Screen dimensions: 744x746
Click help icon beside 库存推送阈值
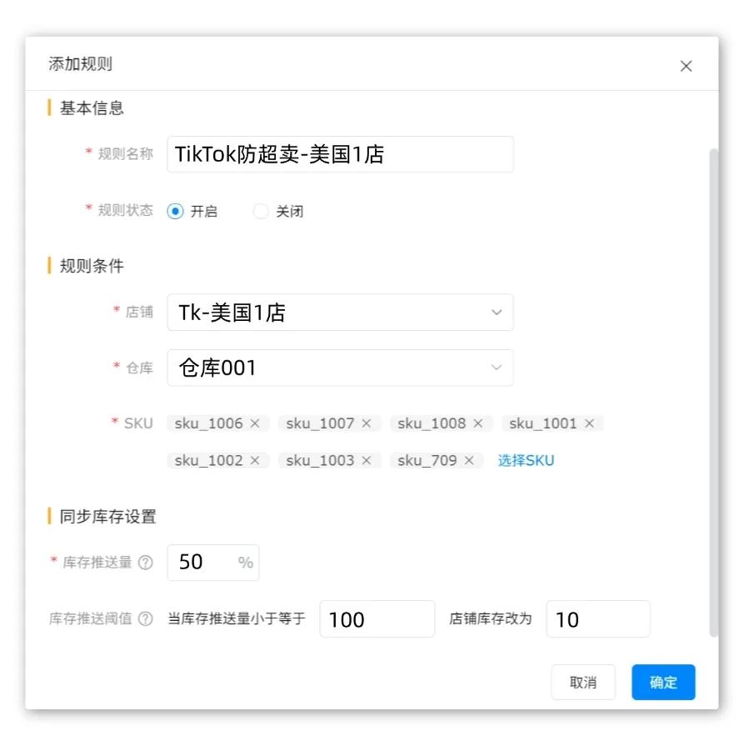pos(146,619)
